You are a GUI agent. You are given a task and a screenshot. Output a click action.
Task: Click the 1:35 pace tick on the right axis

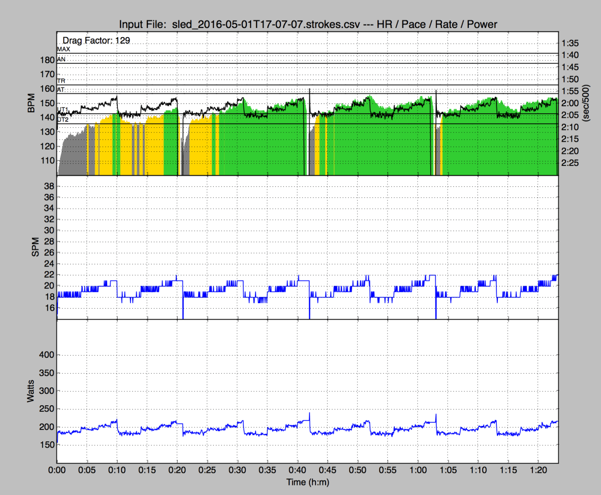click(x=570, y=43)
